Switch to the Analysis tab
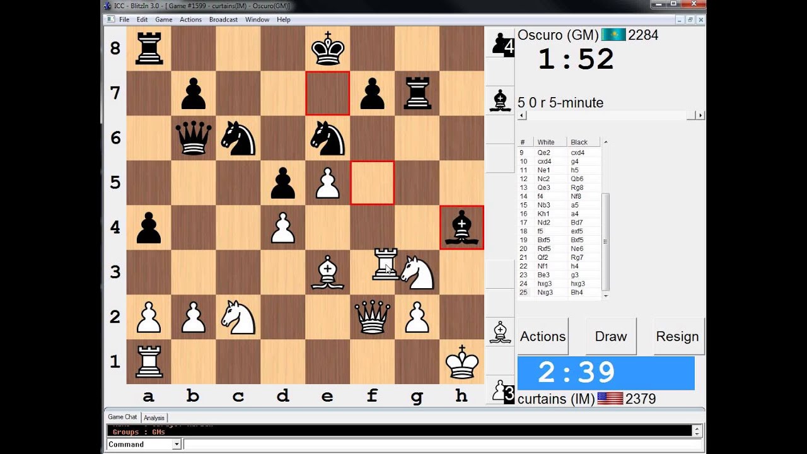The height and width of the screenshot is (454, 807). point(154,417)
